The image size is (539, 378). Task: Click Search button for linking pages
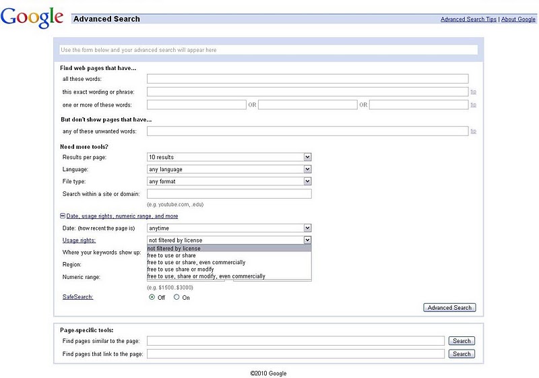click(462, 354)
